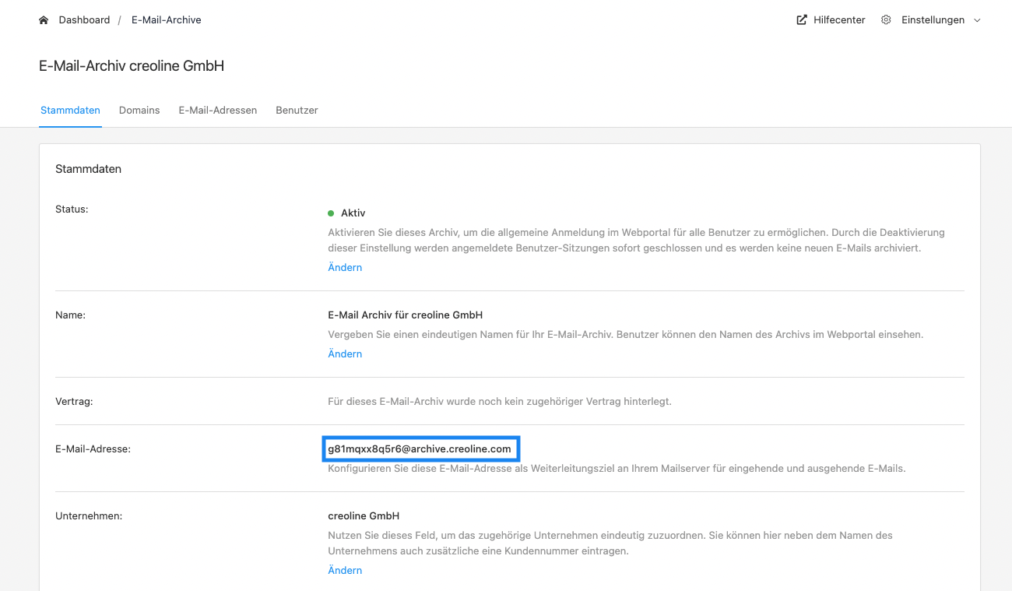
Task: Click the Vertrag notice about missing contract
Action: point(500,402)
